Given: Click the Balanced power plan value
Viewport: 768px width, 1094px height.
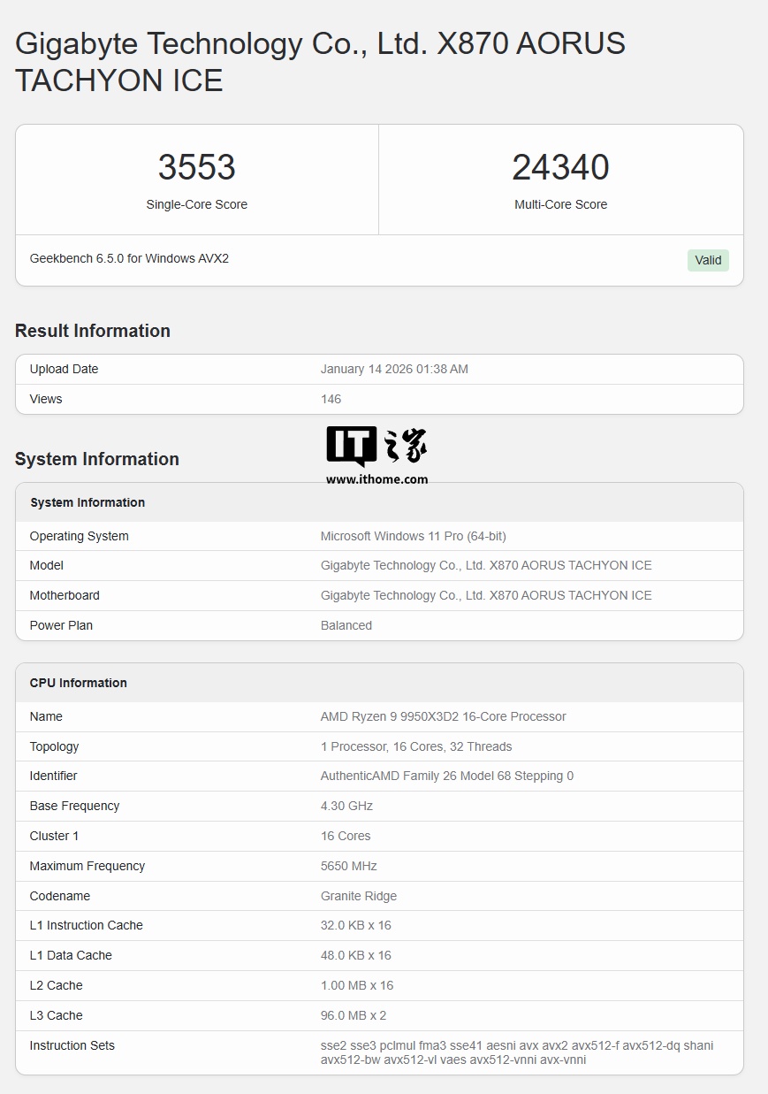Looking at the screenshot, I should click(346, 625).
